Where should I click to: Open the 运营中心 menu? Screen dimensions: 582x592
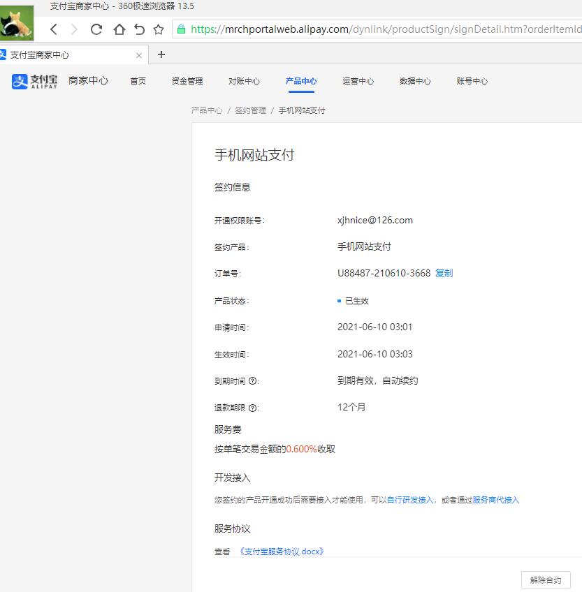(358, 81)
